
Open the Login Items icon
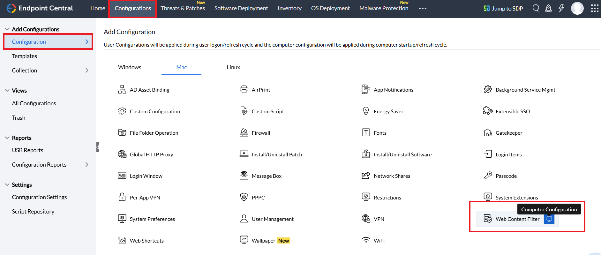[488, 154]
